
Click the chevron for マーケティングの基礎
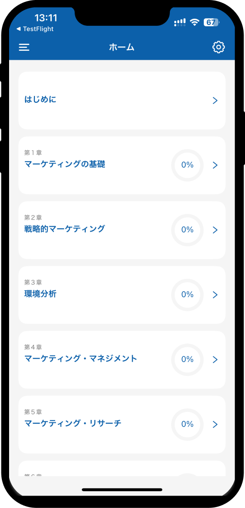coord(215,165)
